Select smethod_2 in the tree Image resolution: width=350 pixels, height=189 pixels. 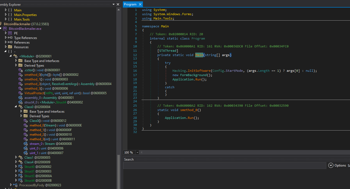(32, 84)
